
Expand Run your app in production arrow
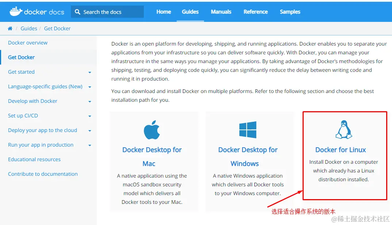pos(90,146)
